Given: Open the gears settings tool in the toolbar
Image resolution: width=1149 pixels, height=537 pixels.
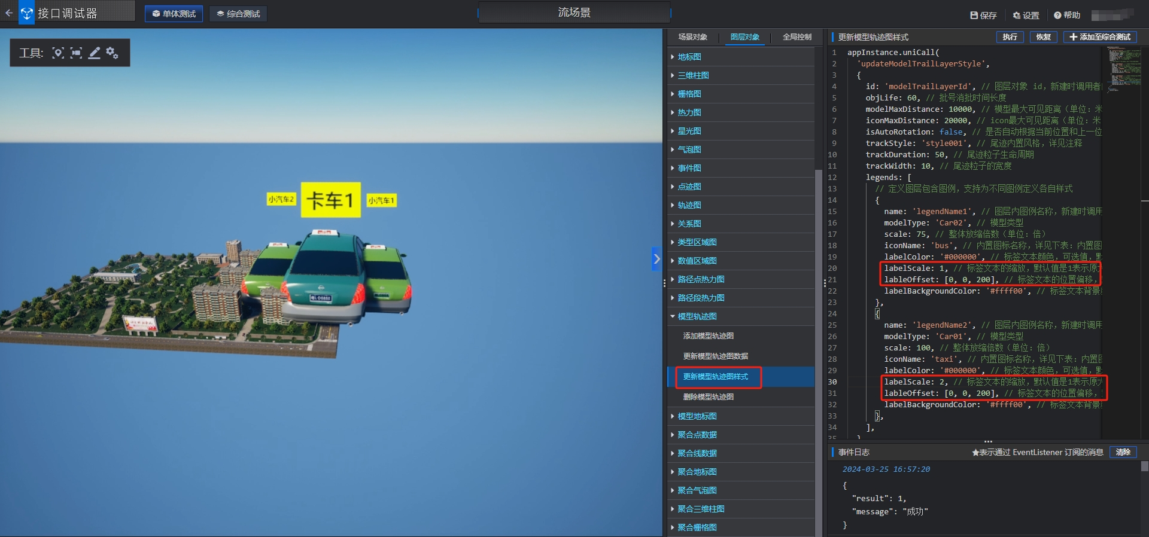Looking at the screenshot, I should [x=113, y=53].
